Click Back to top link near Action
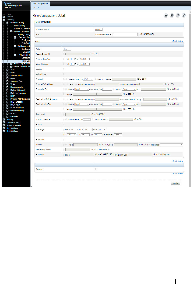193x284 pixels. coord(177,41)
